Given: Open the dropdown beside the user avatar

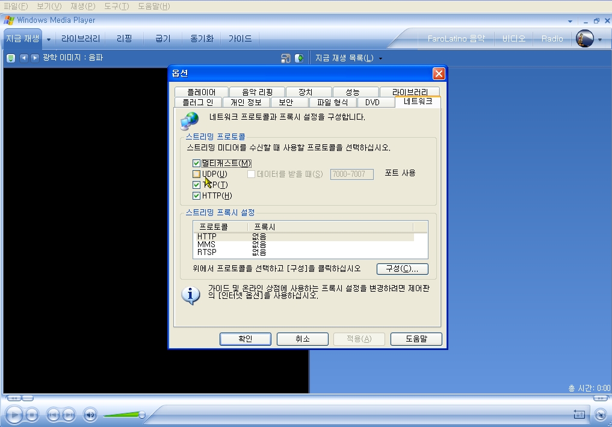Looking at the screenshot, I should point(600,39).
